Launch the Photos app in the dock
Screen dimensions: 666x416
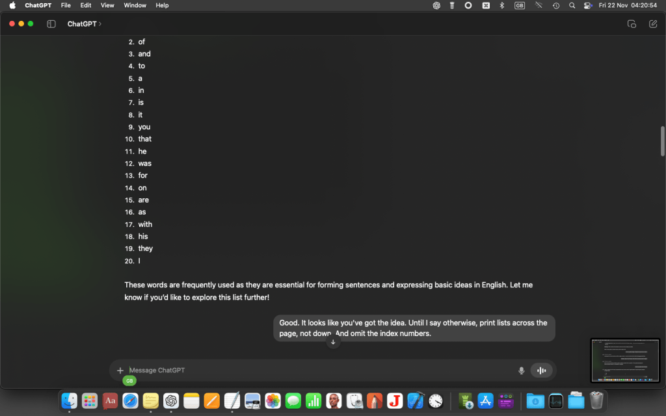[273, 400]
